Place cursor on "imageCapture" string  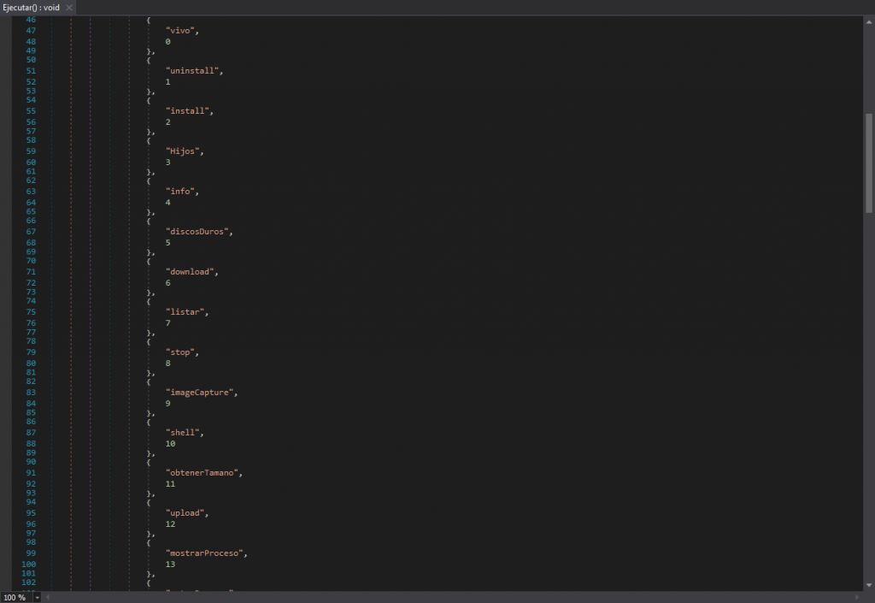click(201, 393)
